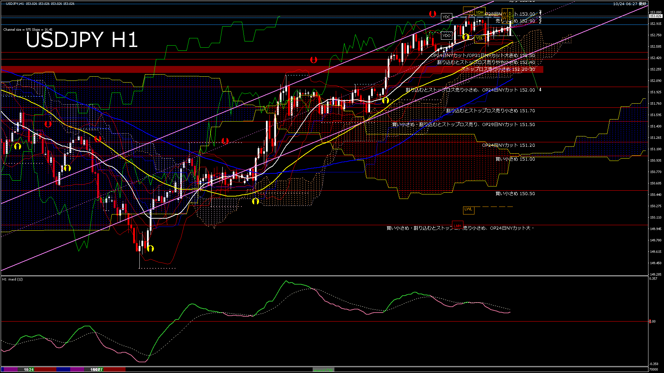The width and height of the screenshot is (664, 373).
Task: Click the red down-arrow signal beside YDC
Action: click(x=432, y=14)
